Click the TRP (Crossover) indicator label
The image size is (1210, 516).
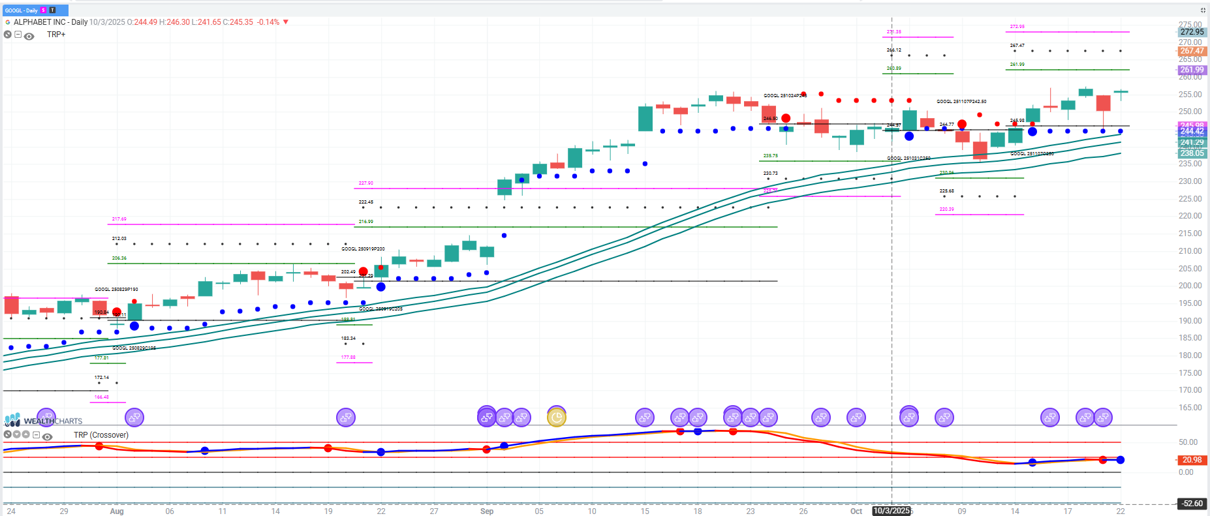pyautogui.click(x=101, y=435)
